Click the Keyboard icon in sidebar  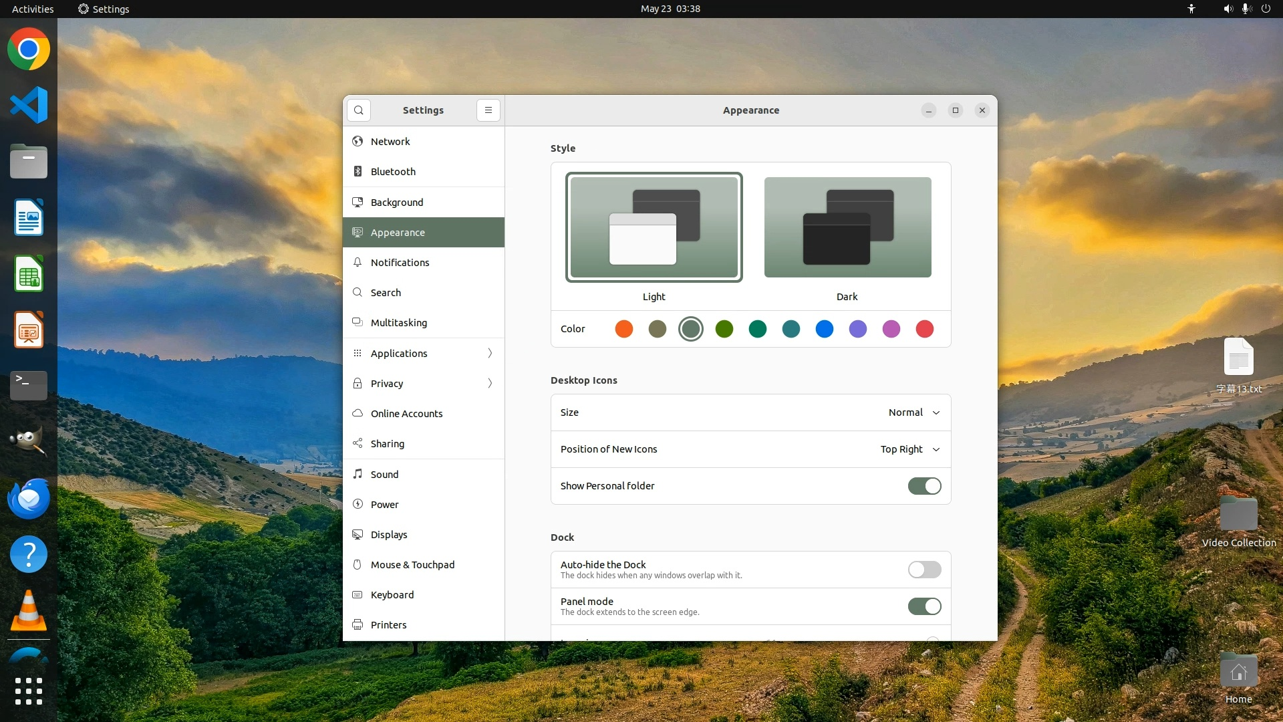pyautogui.click(x=358, y=594)
